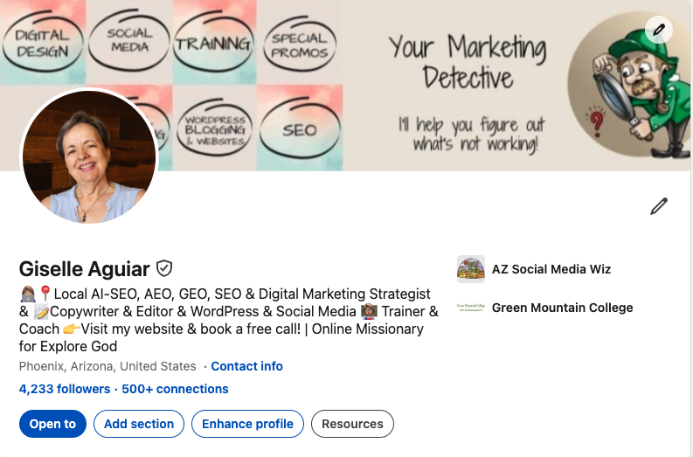Click the Enhance profile button

(247, 424)
